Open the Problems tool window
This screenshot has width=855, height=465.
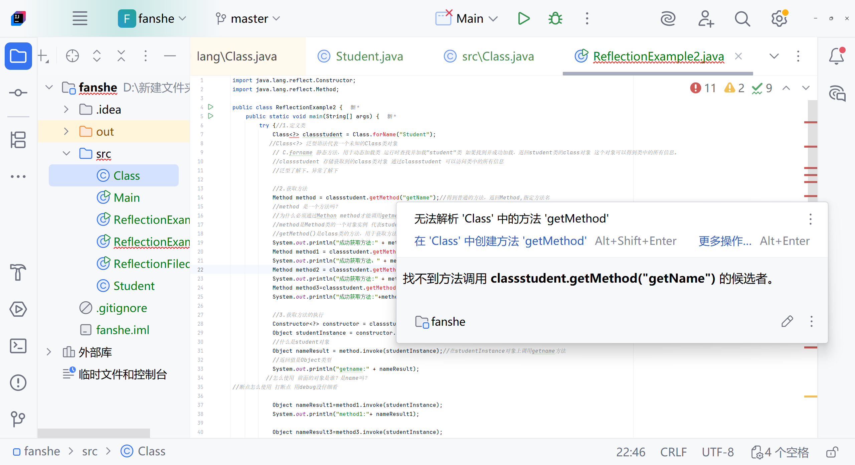[18, 382]
